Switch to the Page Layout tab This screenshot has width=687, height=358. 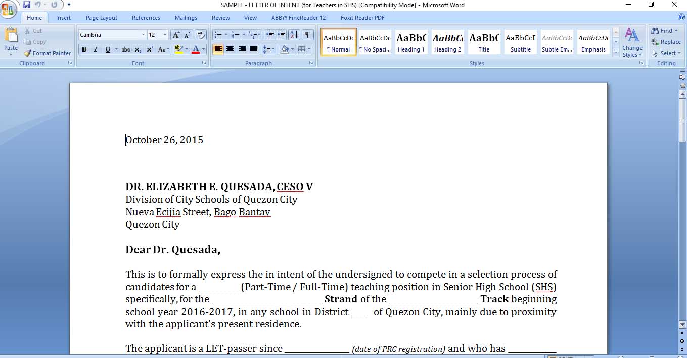pos(102,18)
